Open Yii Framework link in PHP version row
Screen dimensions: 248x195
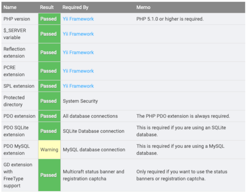pos(78,19)
